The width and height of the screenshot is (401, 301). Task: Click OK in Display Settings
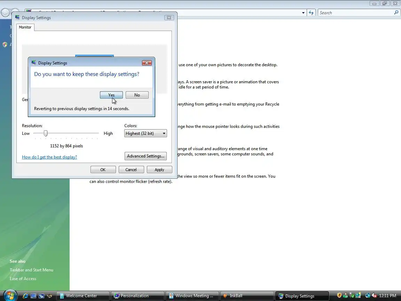coord(103,170)
